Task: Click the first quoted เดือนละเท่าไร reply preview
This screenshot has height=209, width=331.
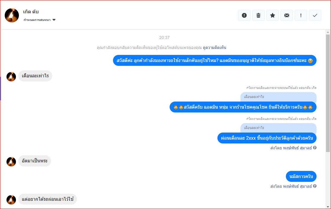Action: point(278,97)
